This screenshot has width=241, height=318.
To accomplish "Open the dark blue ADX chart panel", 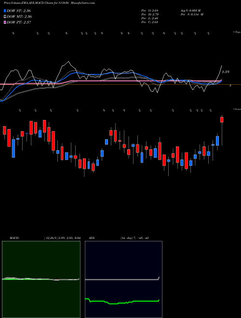I will coord(123,279).
